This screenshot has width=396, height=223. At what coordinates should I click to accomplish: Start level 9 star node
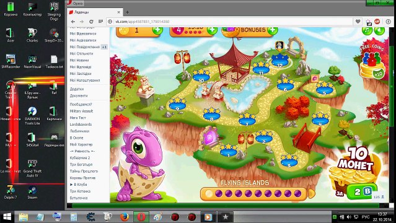[177, 104]
